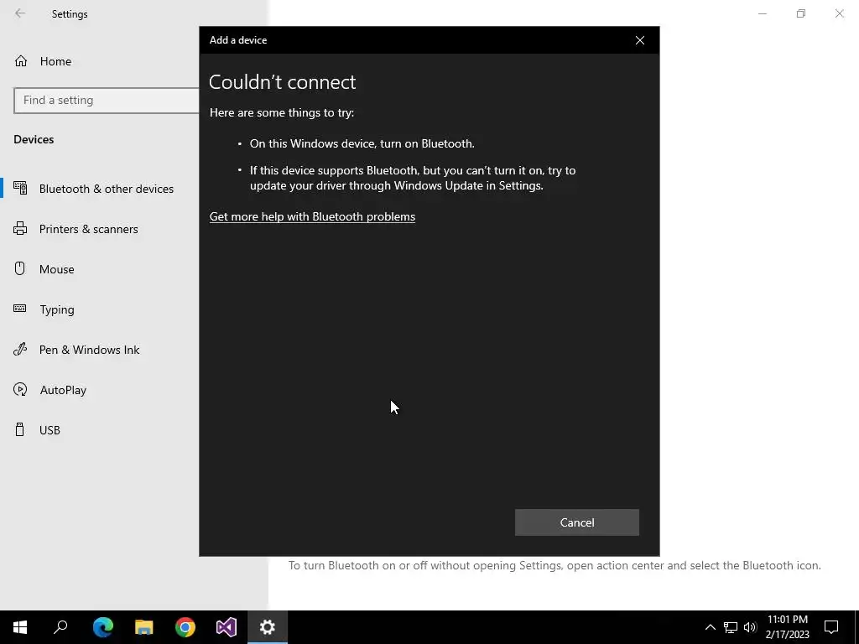
Task: Click the printer icon in sidebar
Action: [20, 228]
